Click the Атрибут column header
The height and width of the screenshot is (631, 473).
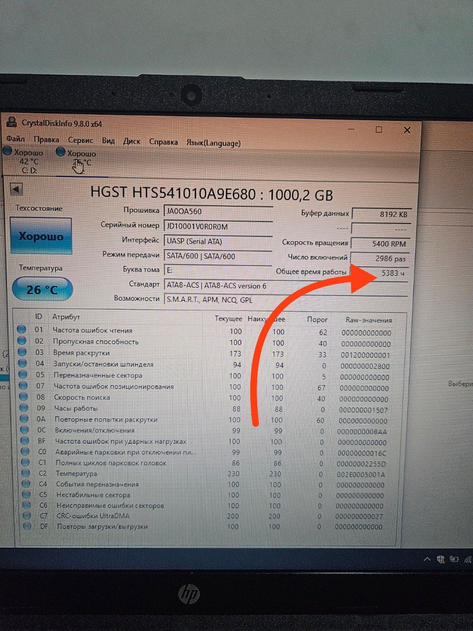[x=66, y=316]
